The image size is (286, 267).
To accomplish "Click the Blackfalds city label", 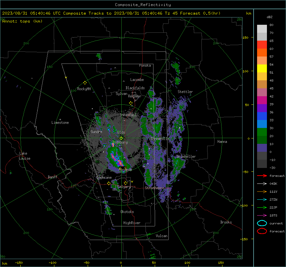I will click(x=135, y=88).
